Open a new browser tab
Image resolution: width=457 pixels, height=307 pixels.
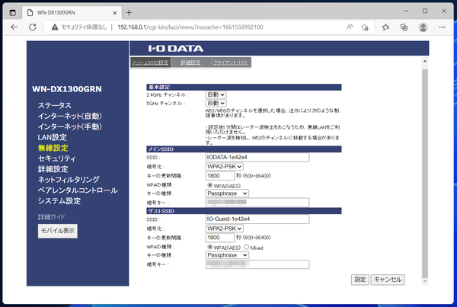pos(129,12)
